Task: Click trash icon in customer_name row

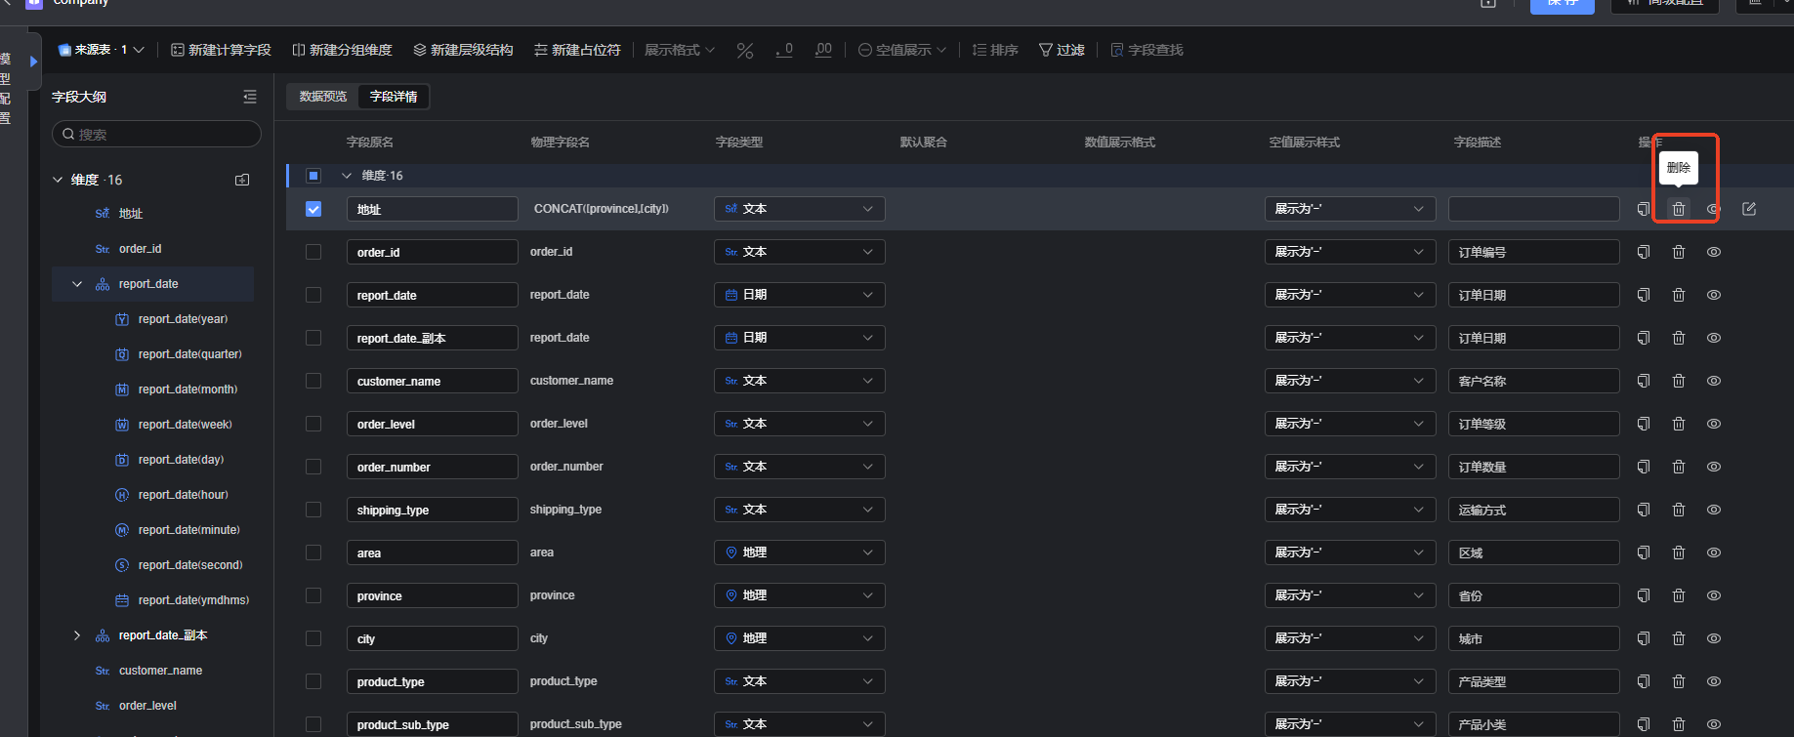Action: [x=1678, y=381]
